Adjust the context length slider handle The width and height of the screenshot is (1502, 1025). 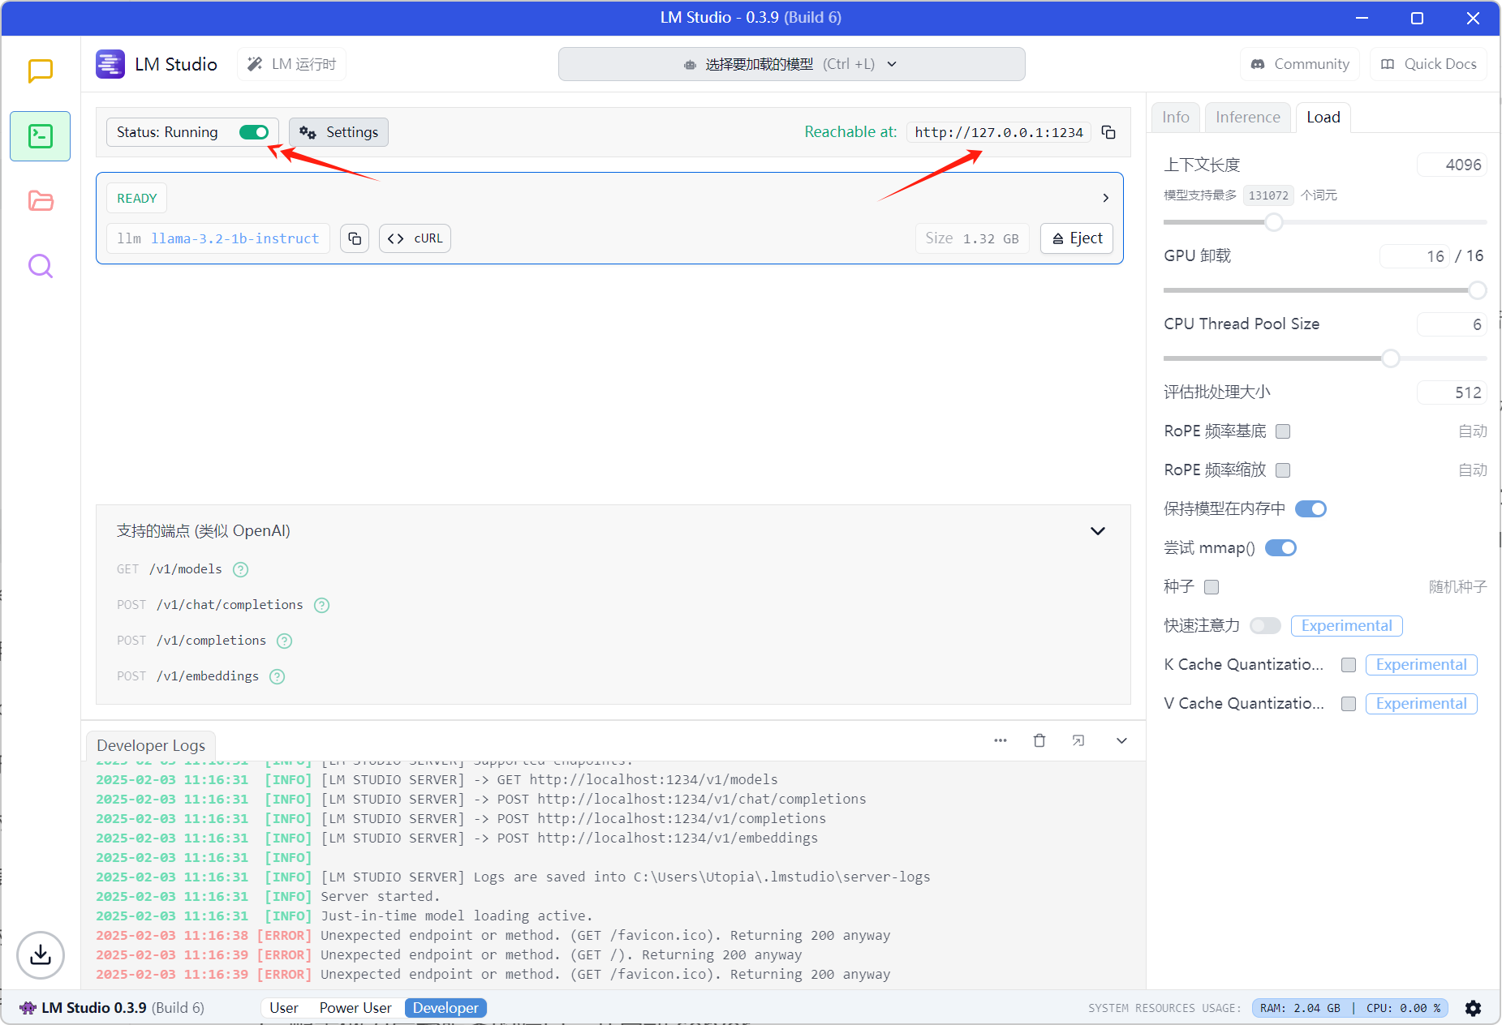click(x=1274, y=222)
